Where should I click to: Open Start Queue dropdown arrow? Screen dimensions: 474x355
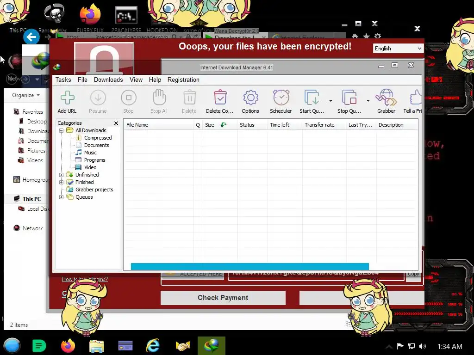(331, 100)
